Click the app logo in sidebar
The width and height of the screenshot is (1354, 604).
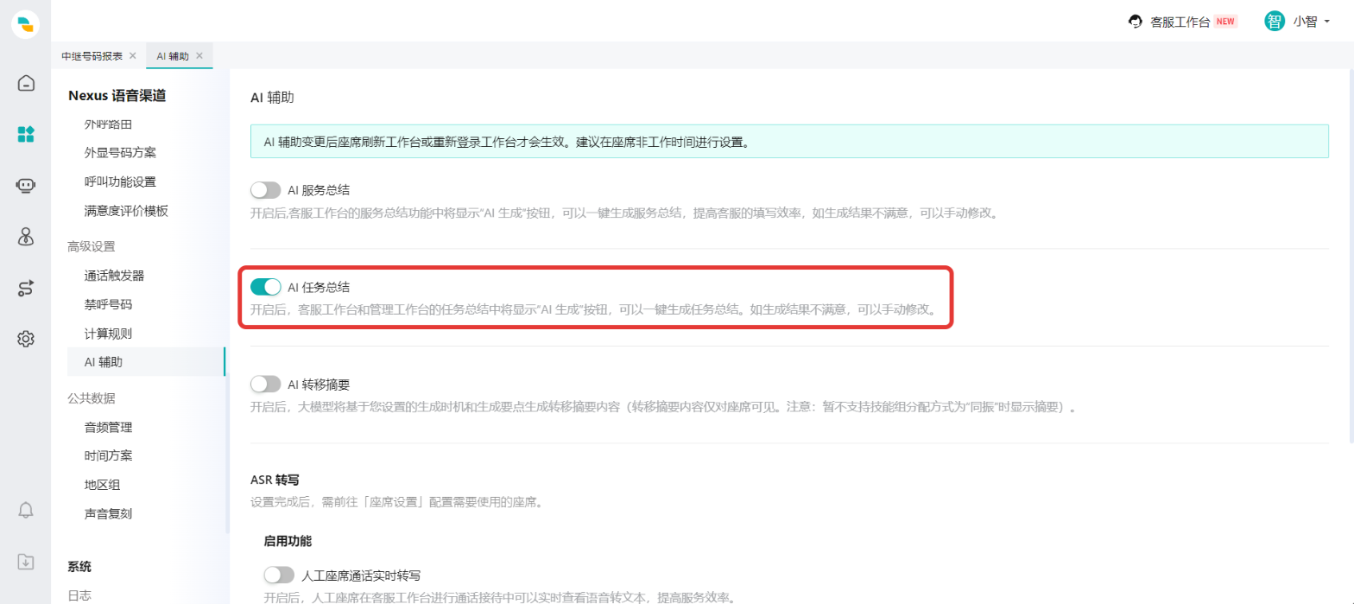pyautogui.click(x=26, y=25)
